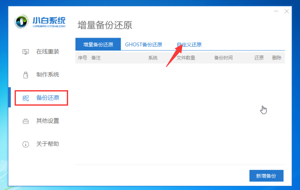Screen dimensions: 300x190
Task: Click the 在线重装 monitor icon
Action: click(x=25, y=52)
